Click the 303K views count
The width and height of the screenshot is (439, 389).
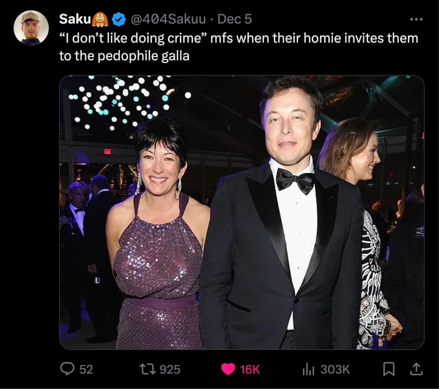335,369
